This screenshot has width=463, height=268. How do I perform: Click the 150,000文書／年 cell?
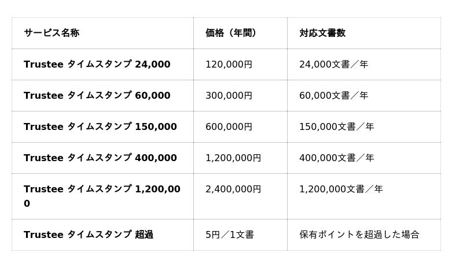pos(336,126)
